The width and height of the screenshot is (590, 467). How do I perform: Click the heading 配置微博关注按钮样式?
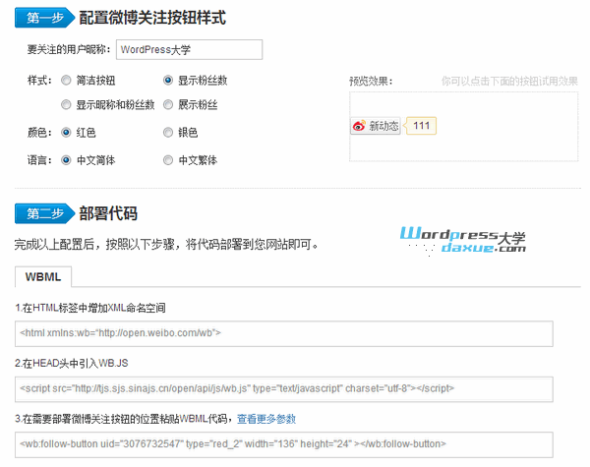pyautogui.click(x=152, y=18)
